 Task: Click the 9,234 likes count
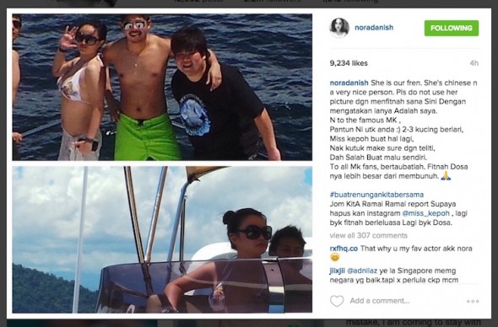[x=349, y=63]
